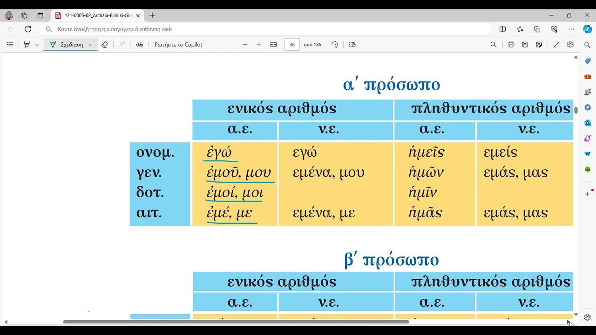Viewport: 596px width, 335px height.
Task: Click the address bar search field
Action: tap(265, 29)
